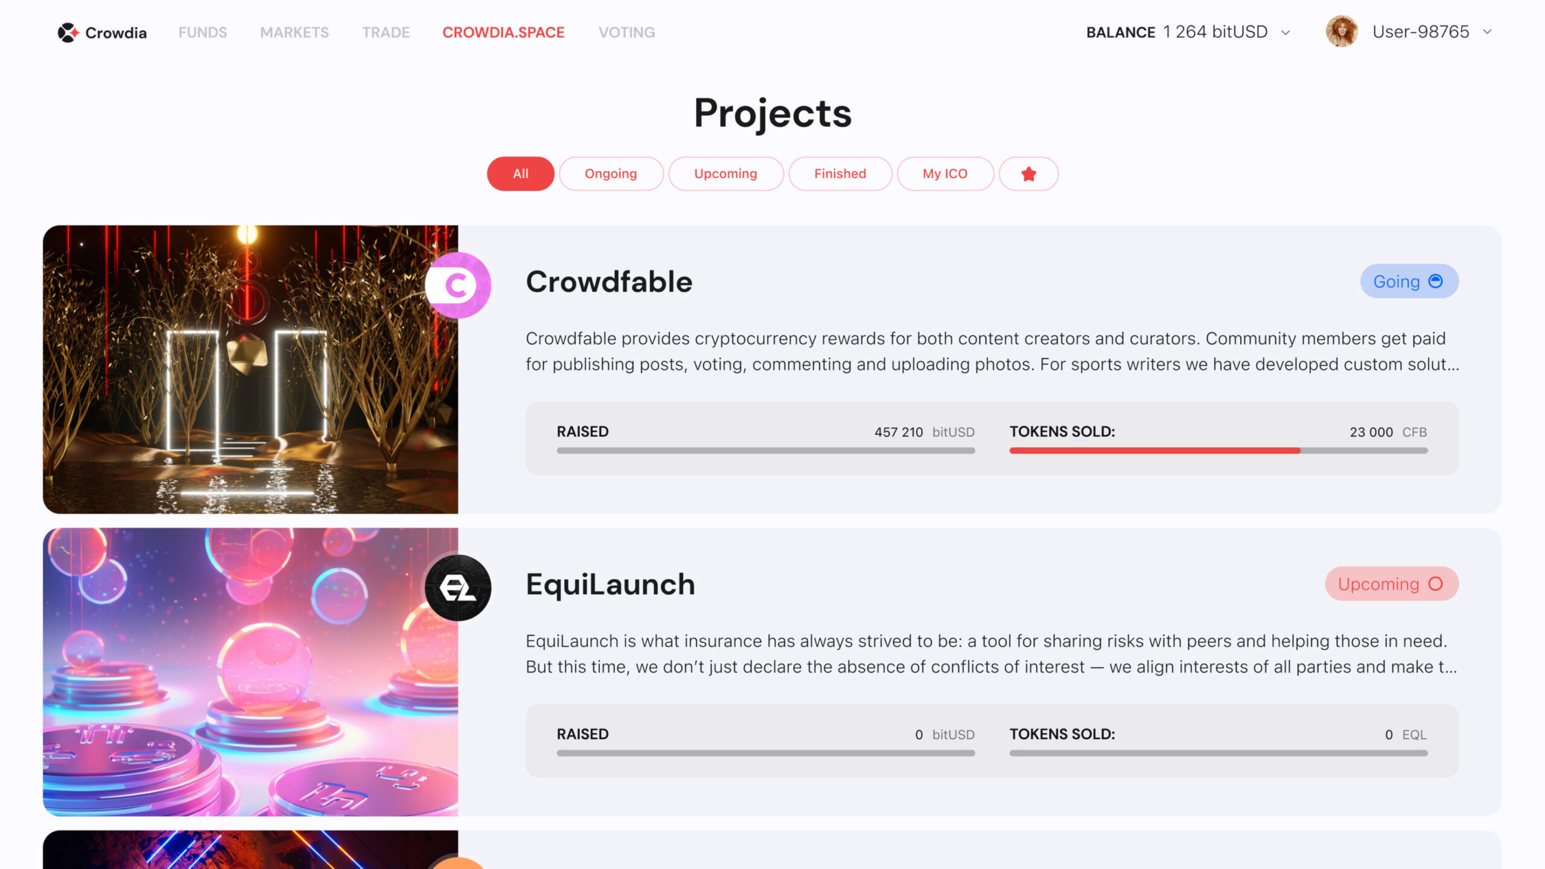1545x869 pixels.
Task: Click the EquiLaunch black EL logo
Action: pos(458,588)
